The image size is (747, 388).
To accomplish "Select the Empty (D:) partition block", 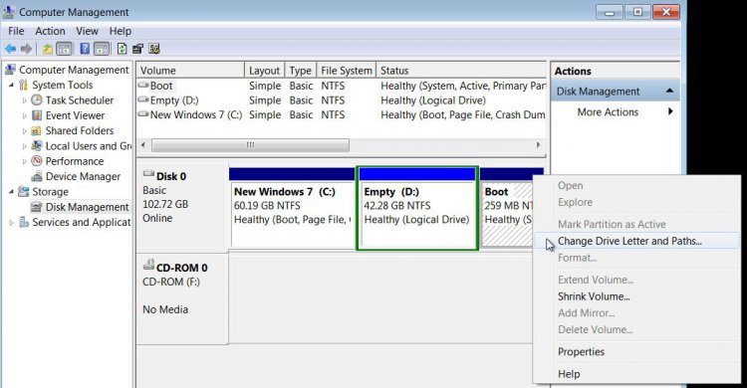I will [417, 208].
